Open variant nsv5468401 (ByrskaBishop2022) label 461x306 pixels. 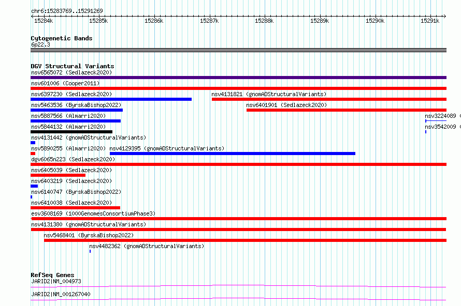click(89, 235)
